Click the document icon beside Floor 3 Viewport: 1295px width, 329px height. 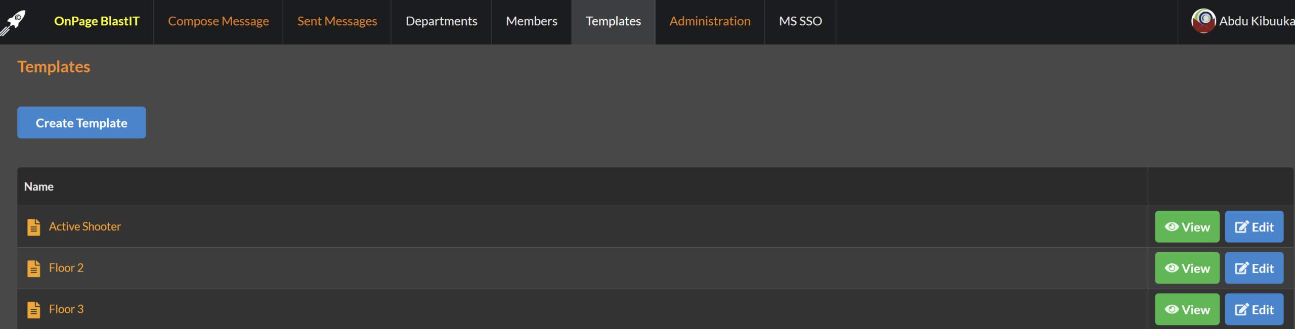click(34, 310)
